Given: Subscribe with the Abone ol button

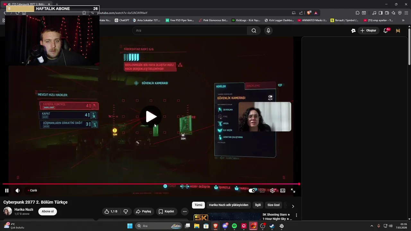Looking at the screenshot, I should (48, 211).
